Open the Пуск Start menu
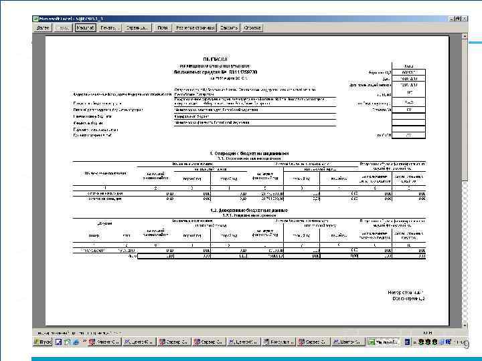The width and height of the screenshot is (482, 361). [x=43, y=342]
